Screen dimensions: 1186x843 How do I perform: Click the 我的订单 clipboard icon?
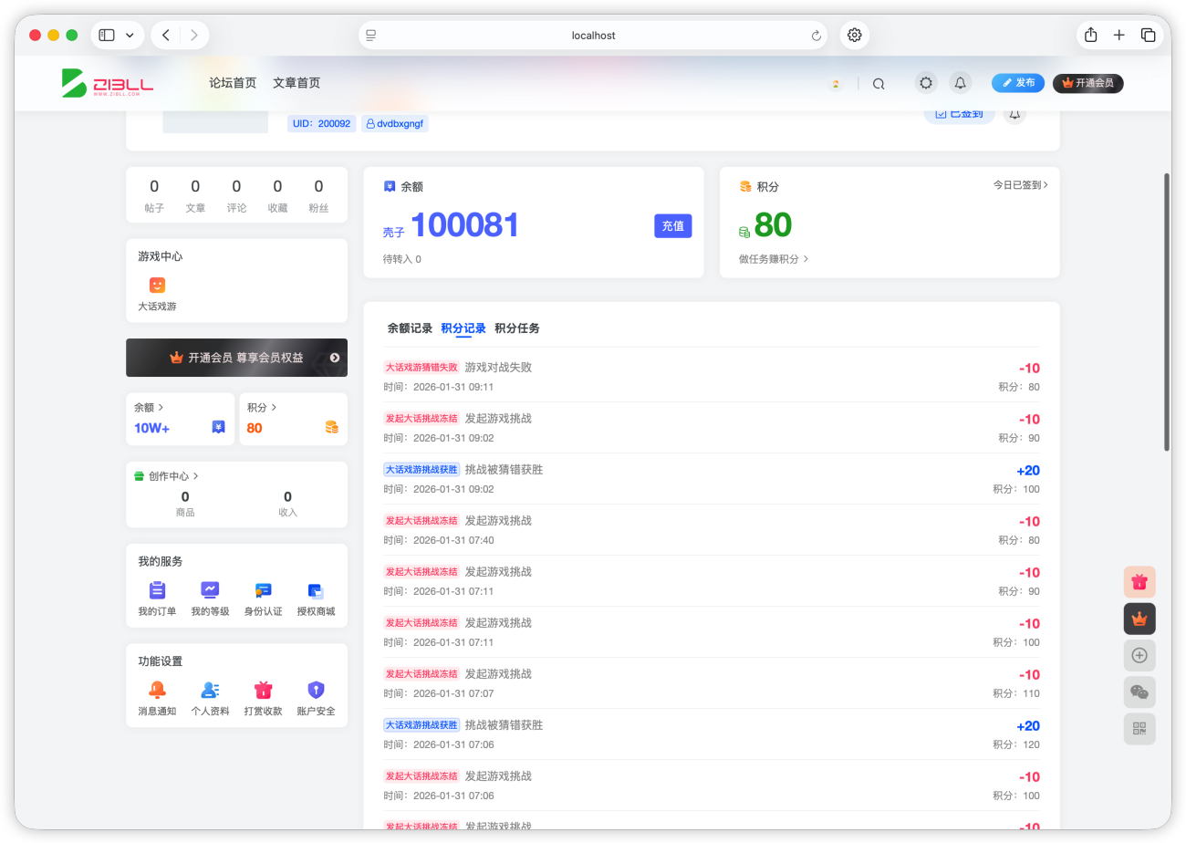(x=157, y=590)
